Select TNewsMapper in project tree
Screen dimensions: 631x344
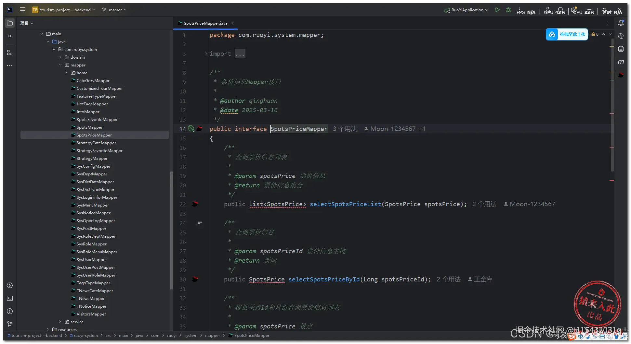[91, 298]
